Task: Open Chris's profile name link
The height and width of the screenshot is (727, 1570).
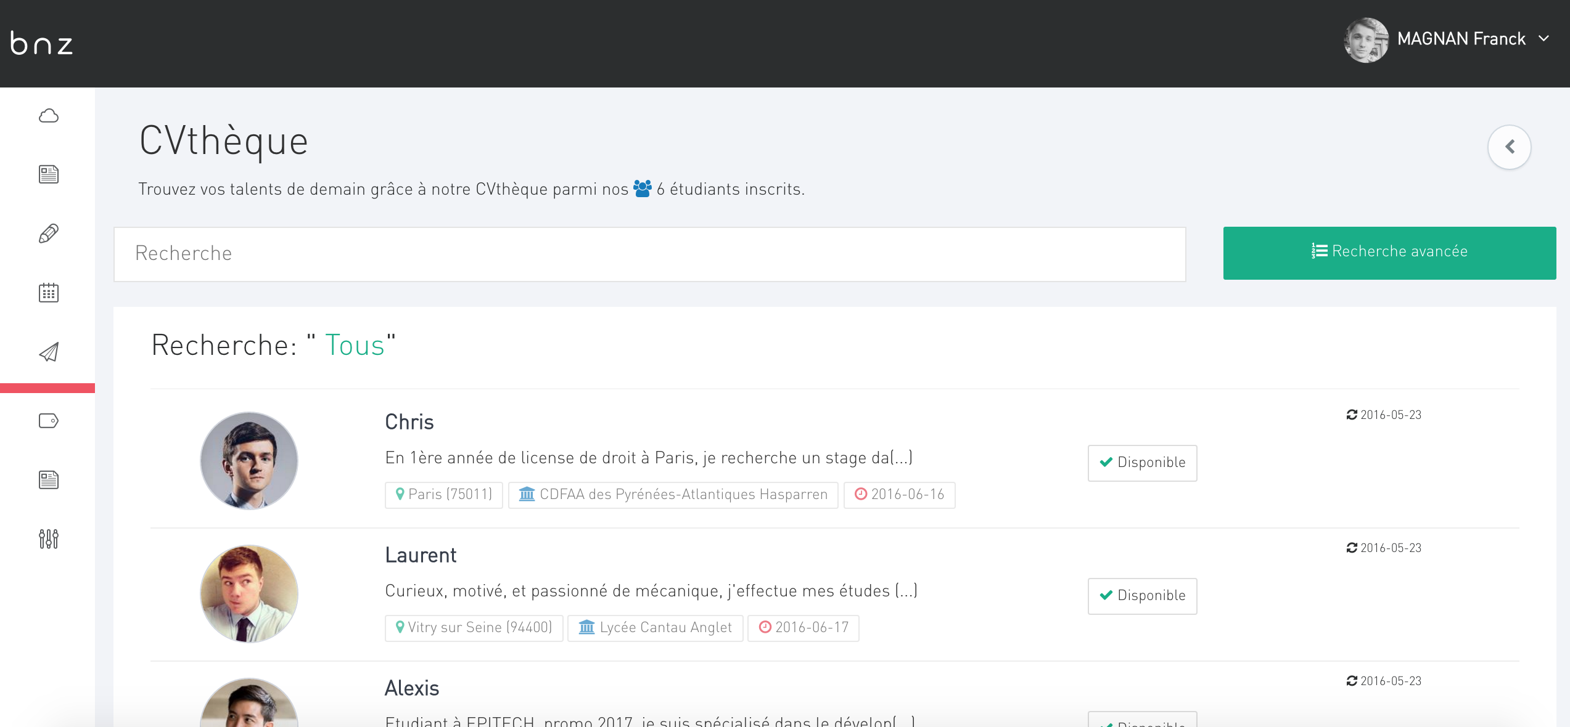Action: [x=409, y=423]
